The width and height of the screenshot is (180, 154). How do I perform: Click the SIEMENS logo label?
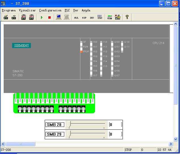click(22, 45)
